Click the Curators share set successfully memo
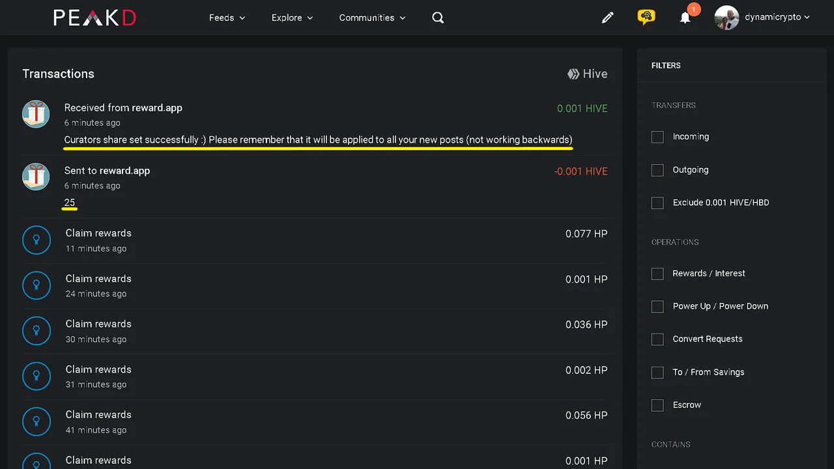Viewport: 834px width, 469px height. click(318, 139)
